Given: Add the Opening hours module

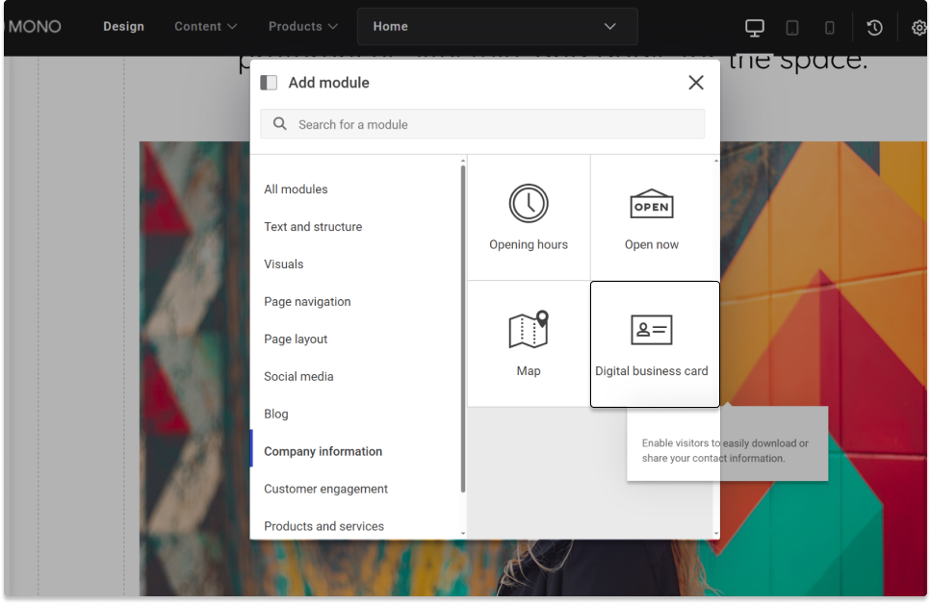Looking at the screenshot, I should coord(528,215).
